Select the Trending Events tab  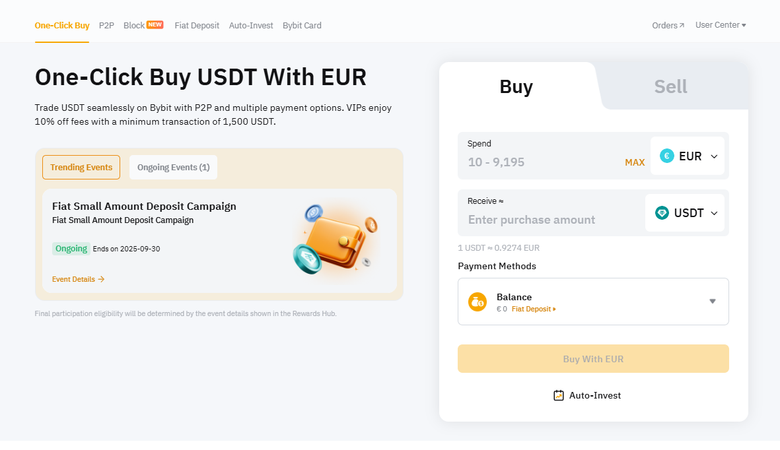[81, 167]
